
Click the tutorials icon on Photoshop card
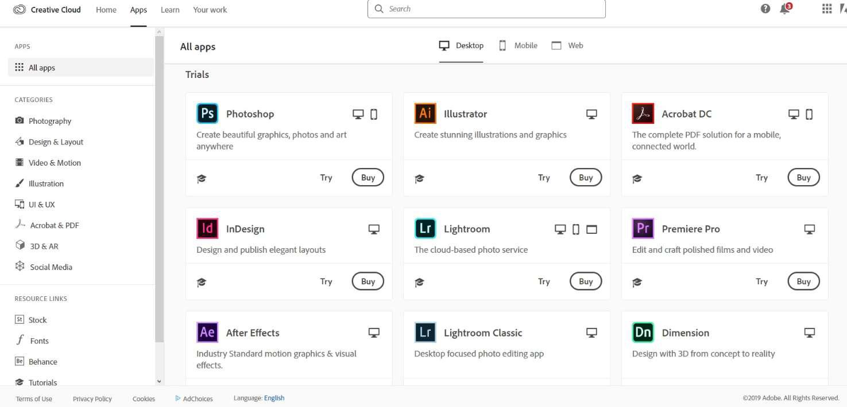coord(202,178)
